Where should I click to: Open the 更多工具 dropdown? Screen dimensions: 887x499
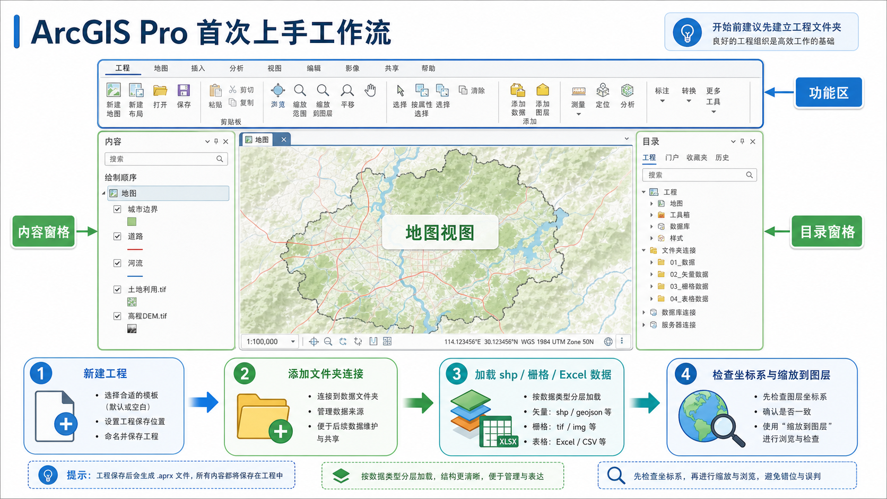coord(714,111)
